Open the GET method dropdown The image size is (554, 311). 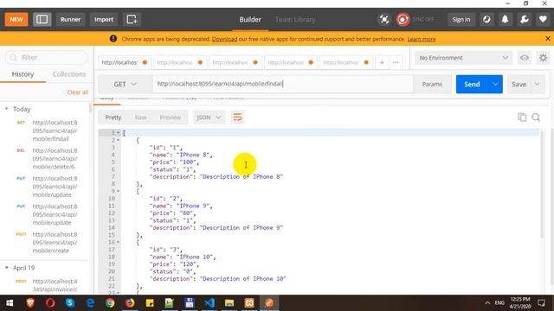click(x=125, y=85)
